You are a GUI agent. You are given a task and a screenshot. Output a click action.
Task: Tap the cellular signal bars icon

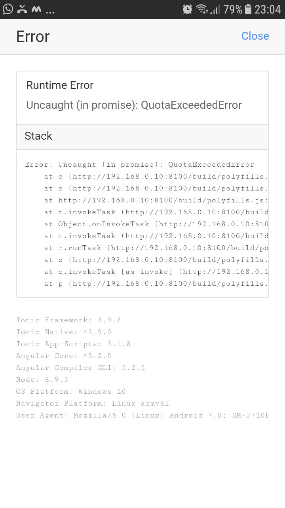tap(215, 10)
